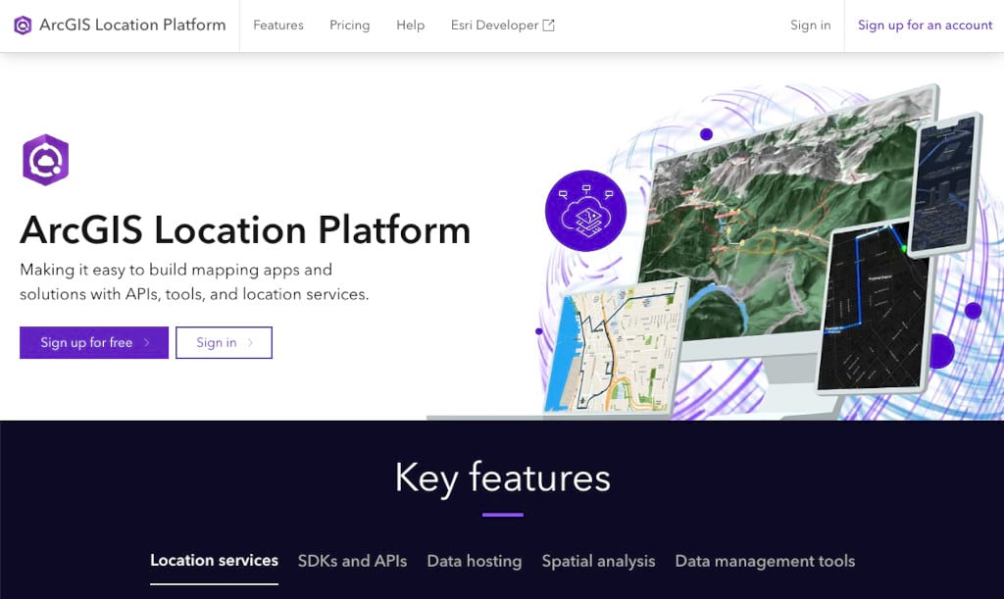Click the ArcGIS Location Platform logo icon

tap(24, 25)
